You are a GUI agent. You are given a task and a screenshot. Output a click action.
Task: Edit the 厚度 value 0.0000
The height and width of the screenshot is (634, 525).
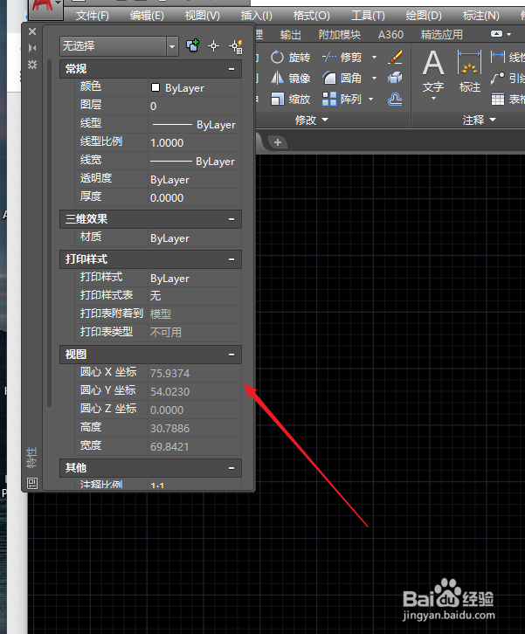point(195,197)
